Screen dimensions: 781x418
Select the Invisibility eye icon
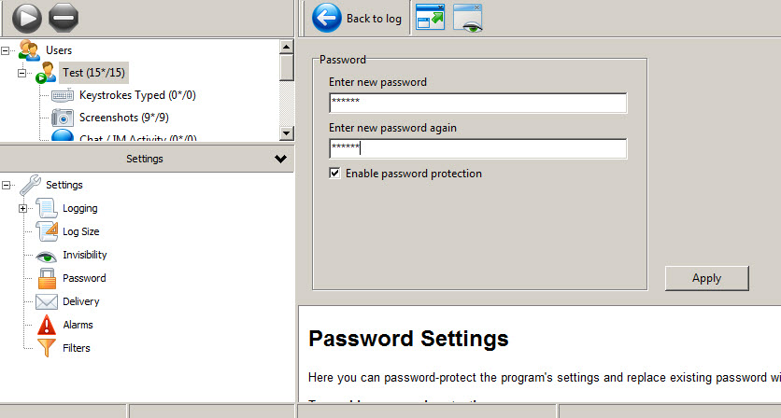pyautogui.click(x=47, y=256)
